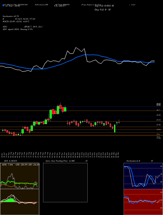Click the 21.36 price axis label

pos(159,125)
